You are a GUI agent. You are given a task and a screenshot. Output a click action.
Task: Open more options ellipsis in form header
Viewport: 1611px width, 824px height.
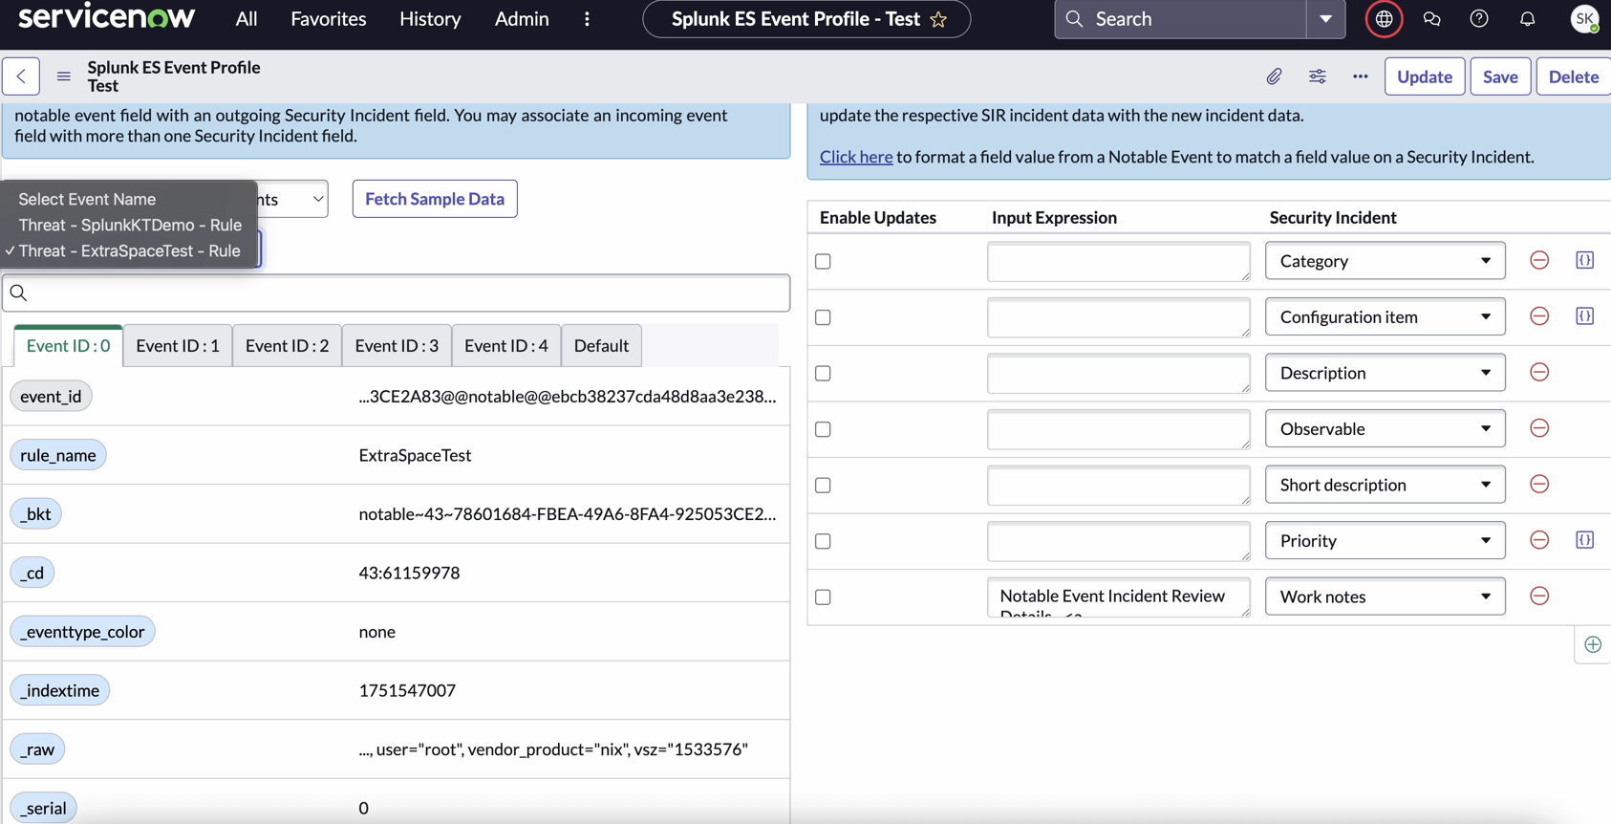[x=1361, y=76]
